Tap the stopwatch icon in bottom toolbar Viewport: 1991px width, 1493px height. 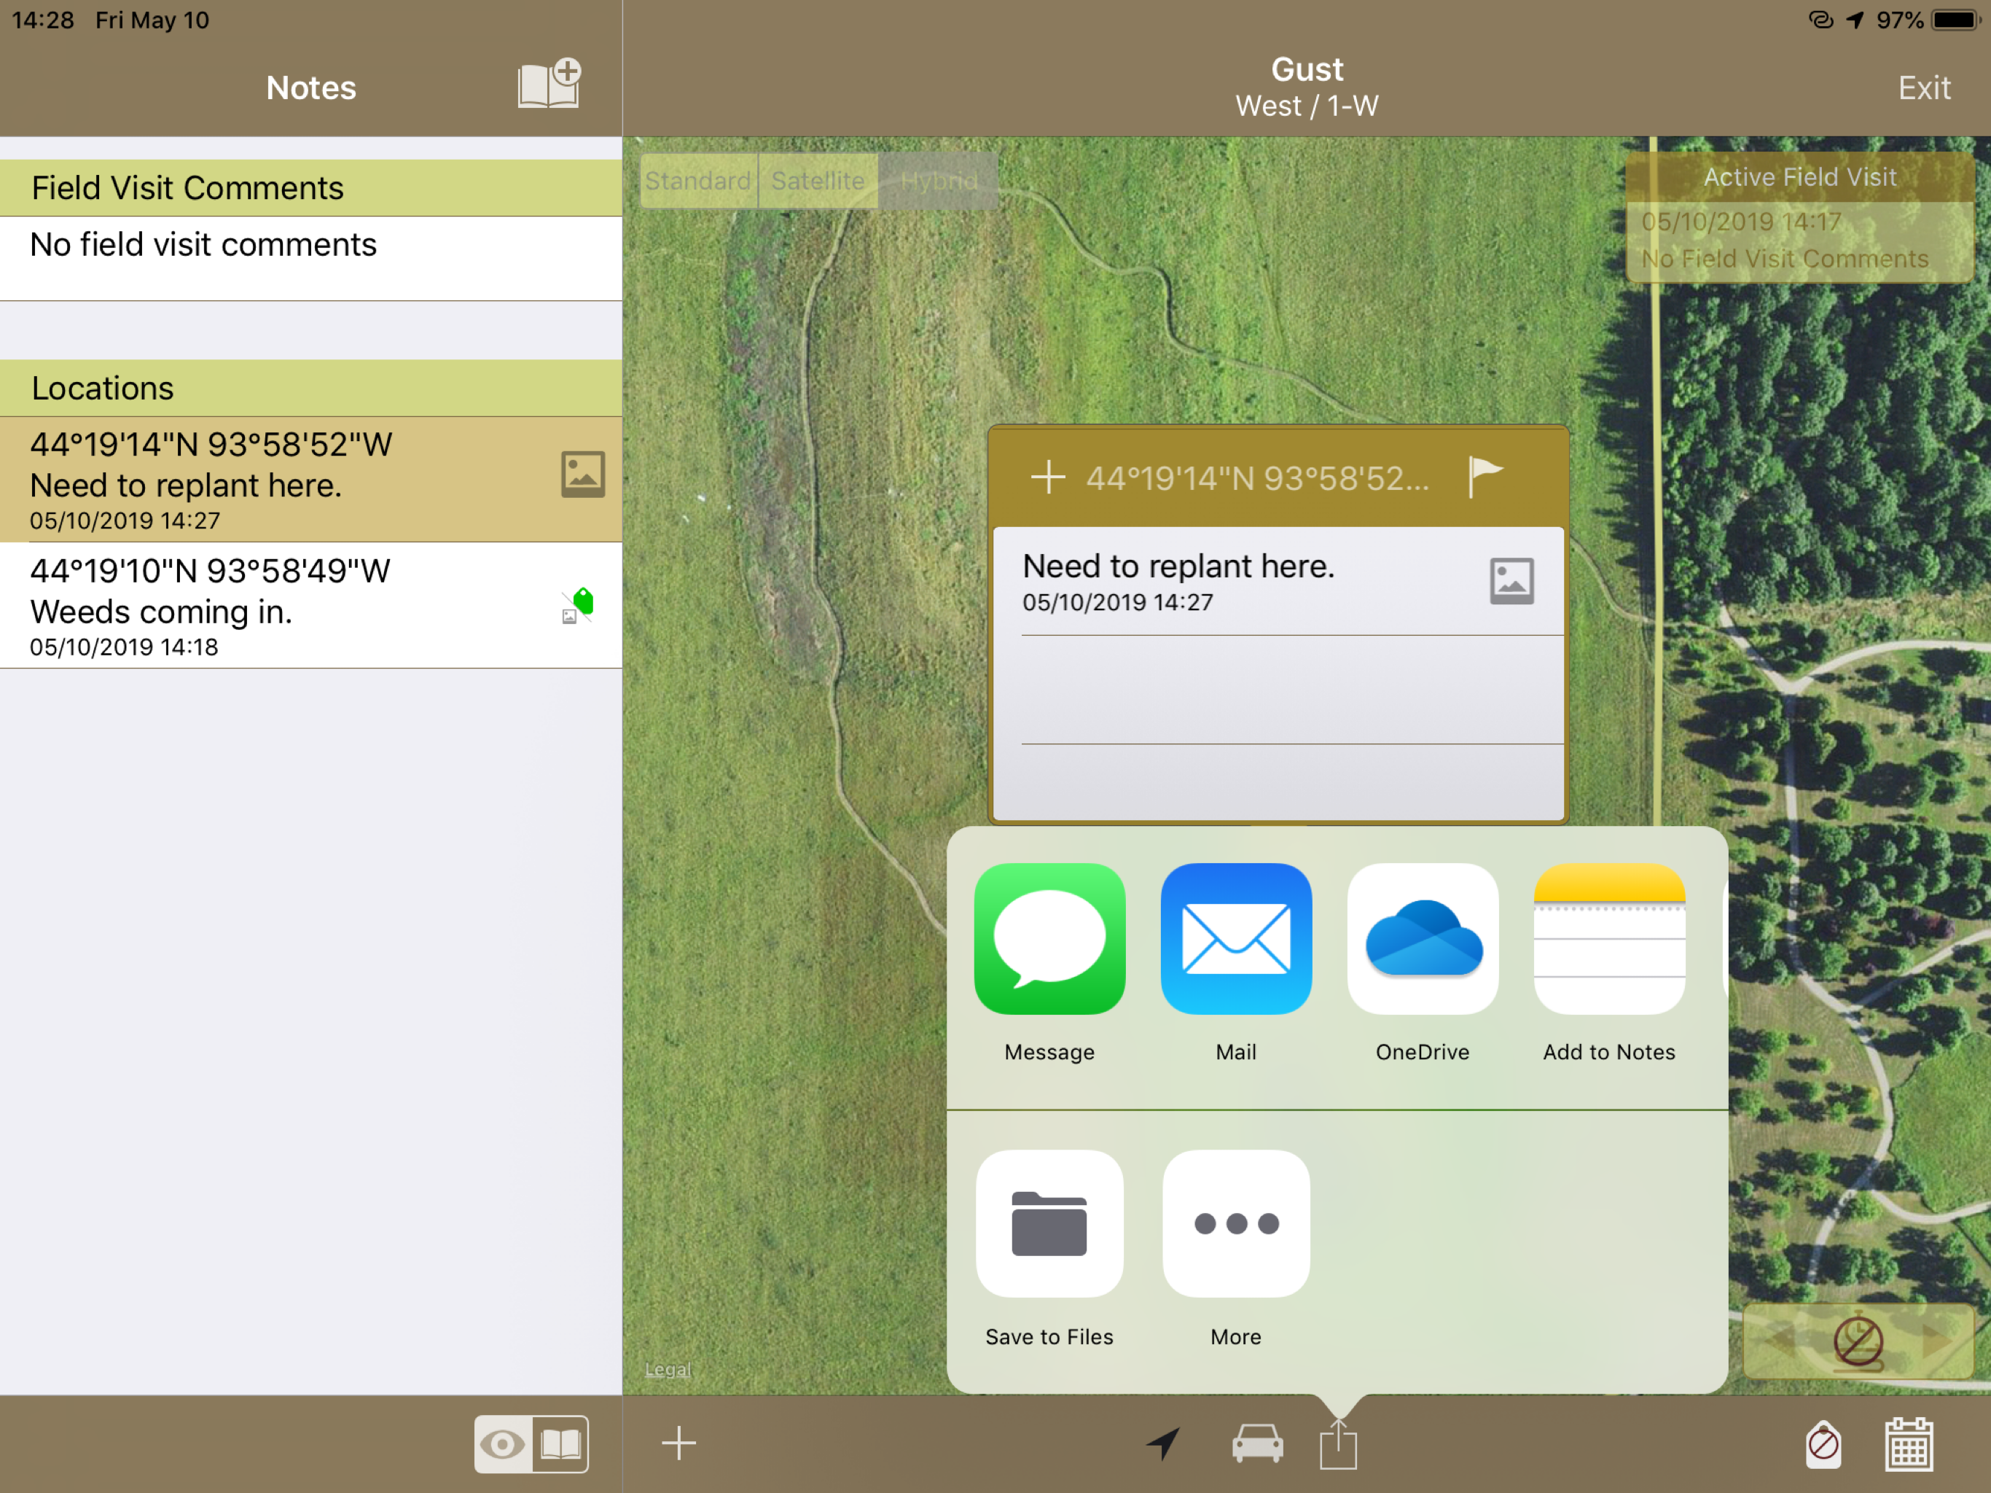[x=1823, y=1443]
